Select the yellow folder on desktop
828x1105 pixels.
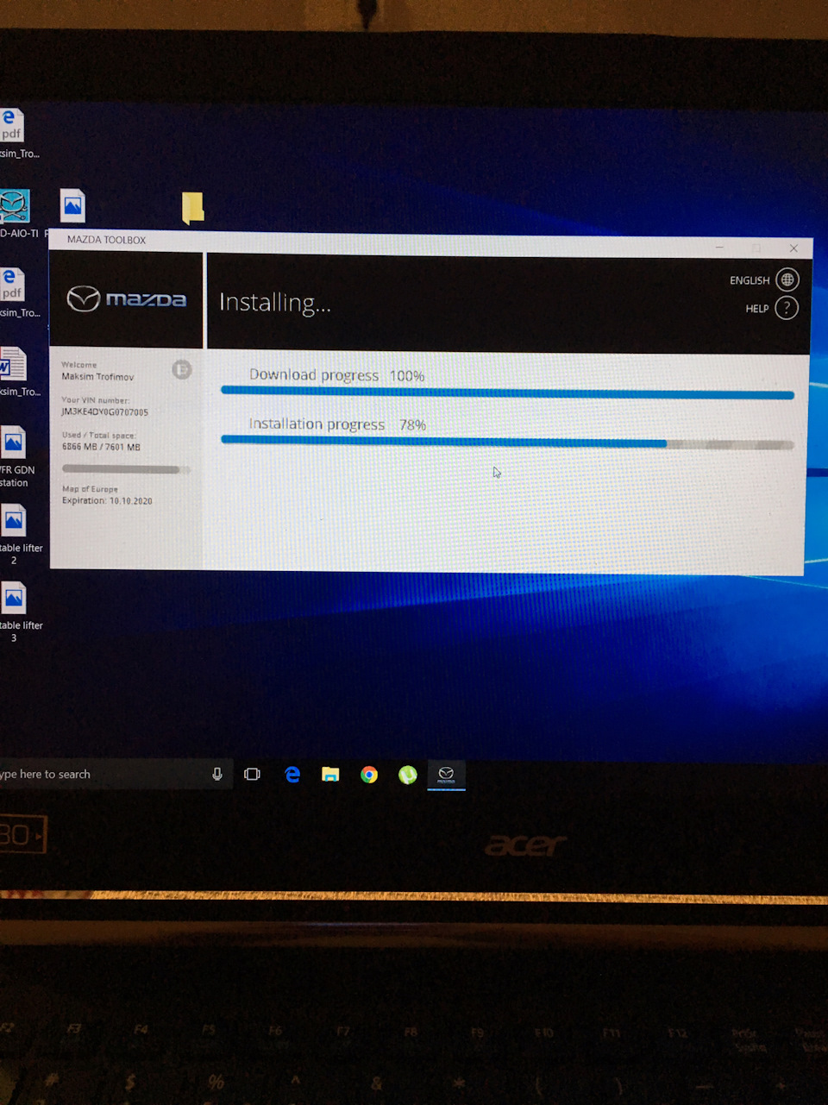[x=193, y=208]
